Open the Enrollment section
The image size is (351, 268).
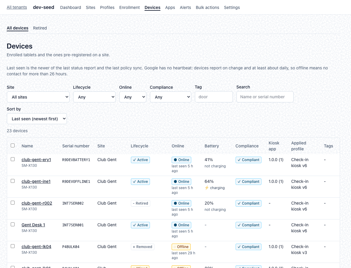tap(129, 7)
